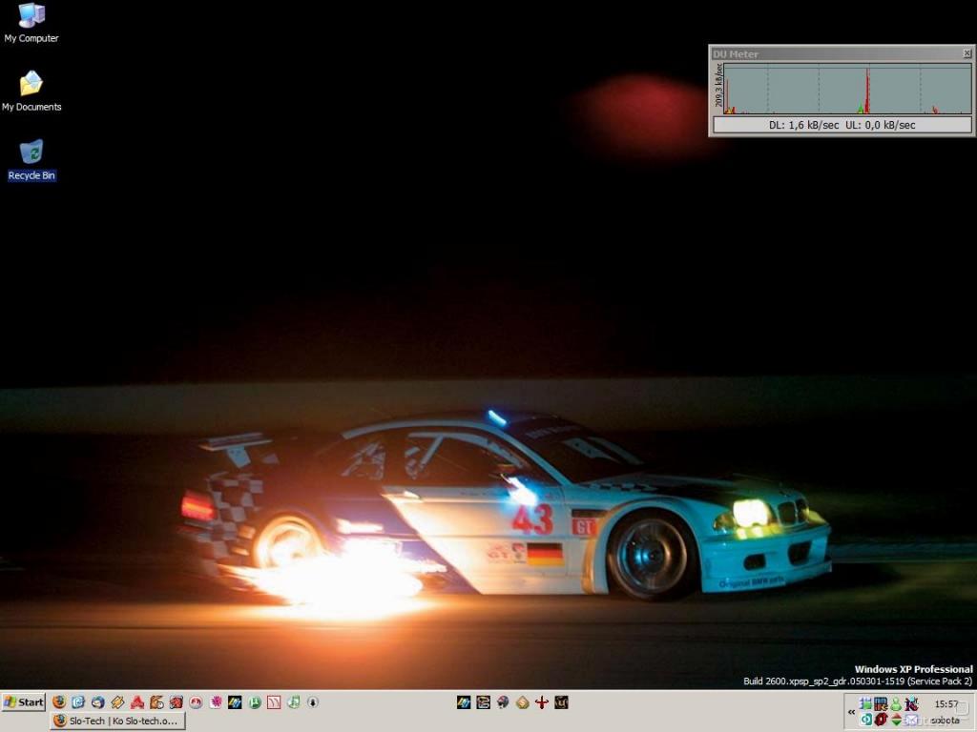Open the My Documents folder icon
The width and height of the screenshot is (977, 732).
(31, 91)
